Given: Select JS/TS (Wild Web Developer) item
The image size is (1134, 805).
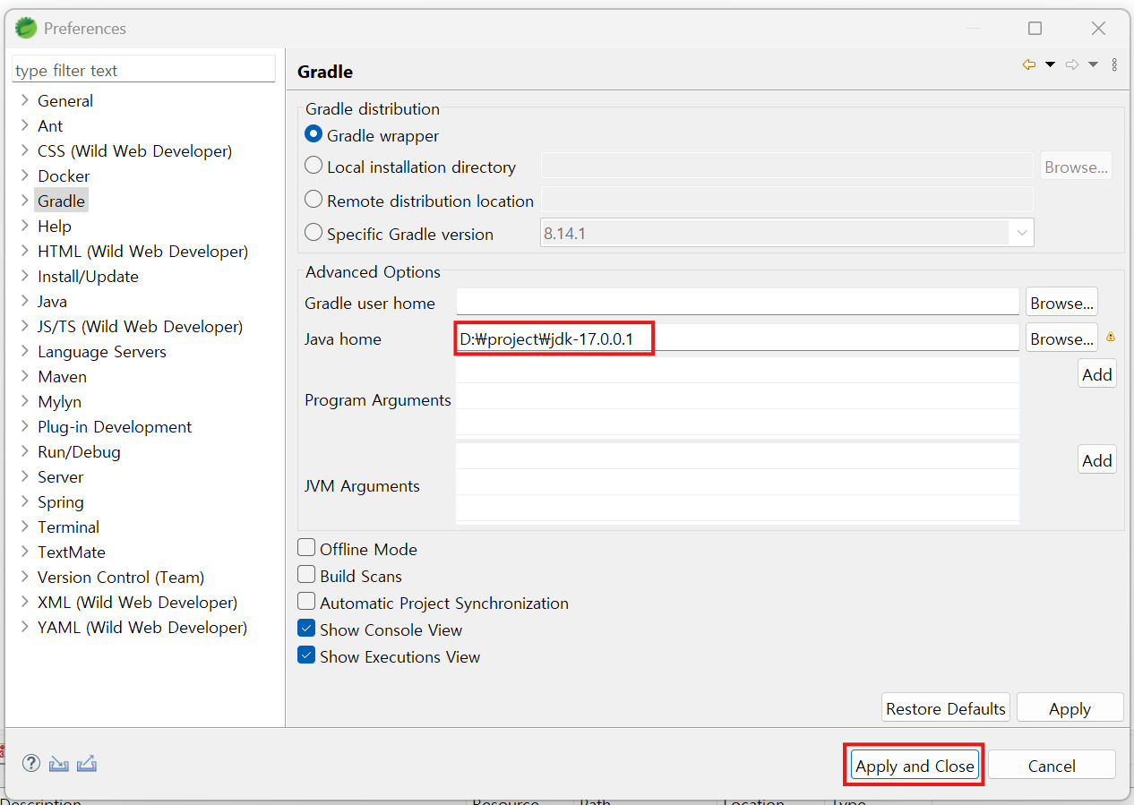Looking at the screenshot, I should coord(140,326).
